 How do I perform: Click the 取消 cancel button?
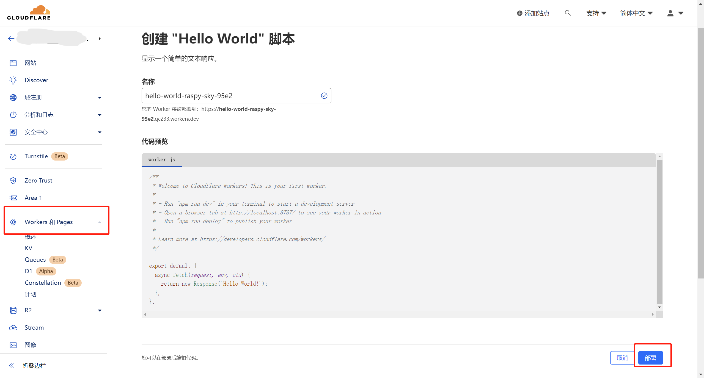point(622,358)
